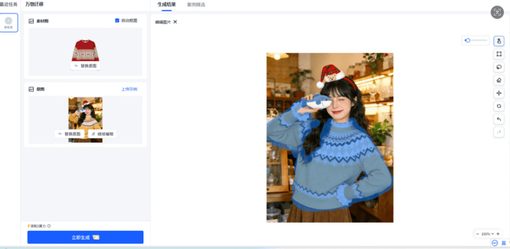Click the 原图 image icon
This screenshot has height=249, width=510.
[x=31, y=89]
